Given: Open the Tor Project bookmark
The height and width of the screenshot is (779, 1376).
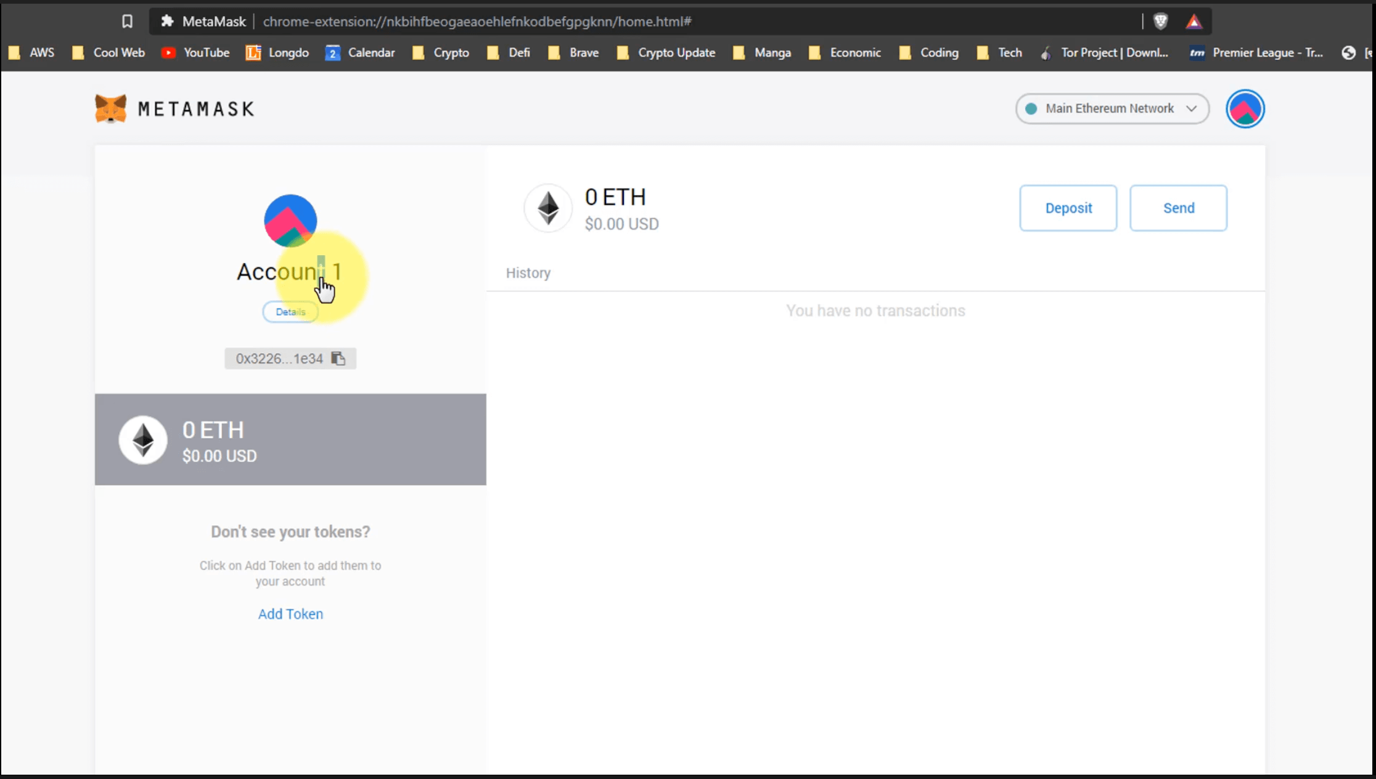Looking at the screenshot, I should pos(1104,53).
